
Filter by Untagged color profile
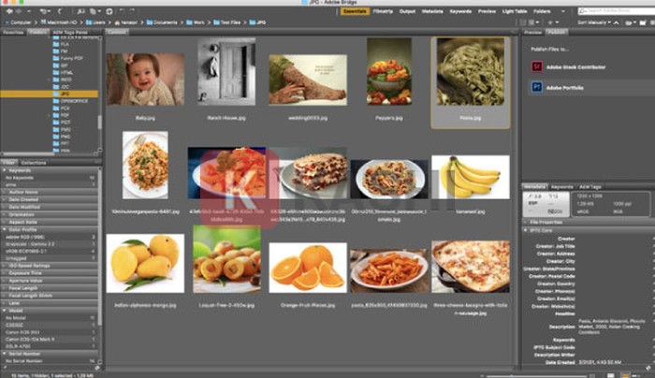[x=50, y=258]
